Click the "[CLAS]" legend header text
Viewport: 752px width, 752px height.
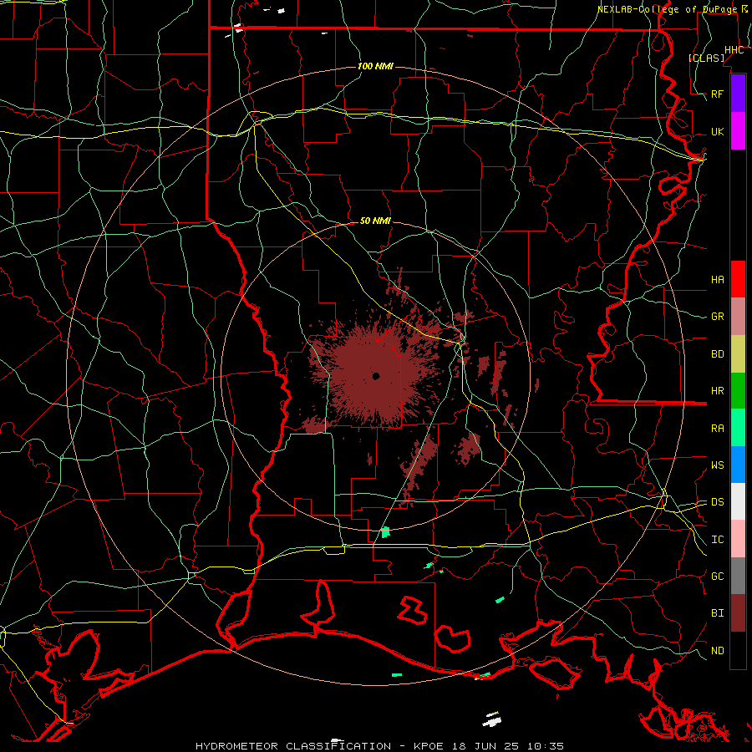pyautogui.click(x=706, y=58)
